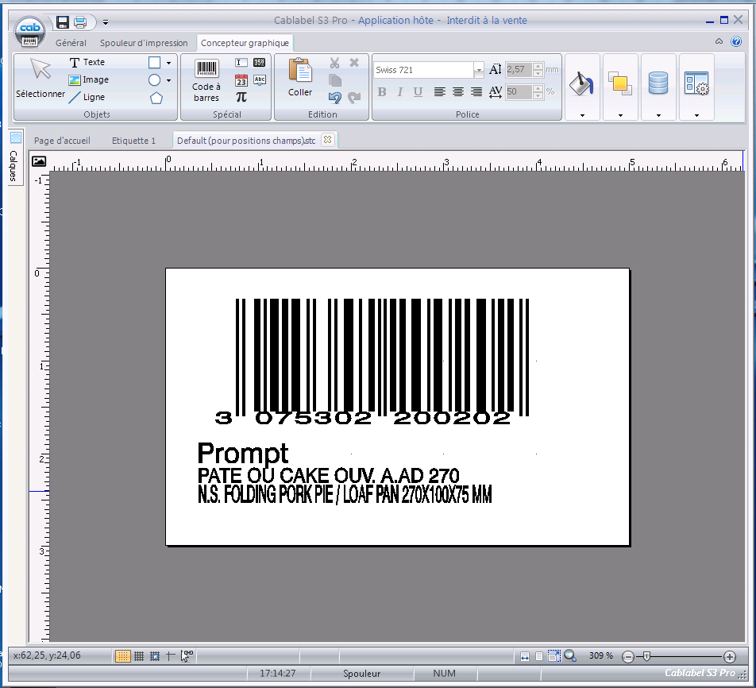Expand the paint bucket dropdown arrow
Image resolution: width=756 pixels, height=688 pixels.
(582, 115)
